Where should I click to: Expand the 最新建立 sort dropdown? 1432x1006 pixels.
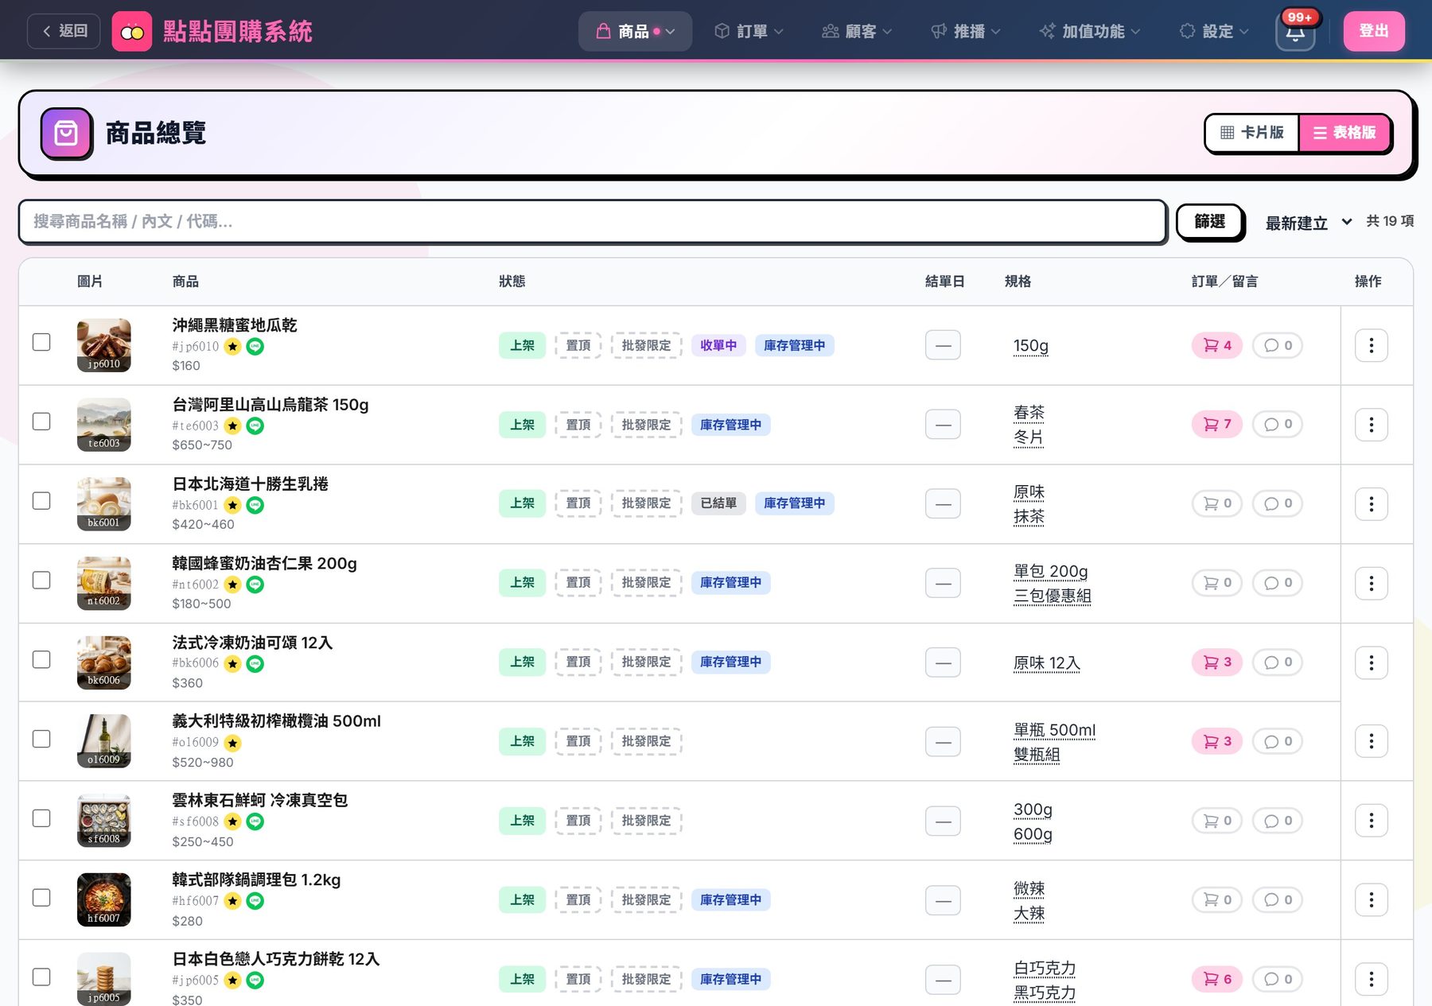coord(1308,223)
